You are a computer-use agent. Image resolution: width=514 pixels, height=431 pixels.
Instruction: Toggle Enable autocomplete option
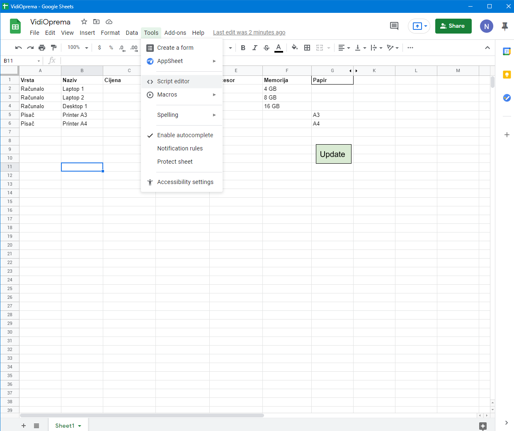[x=185, y=135]
